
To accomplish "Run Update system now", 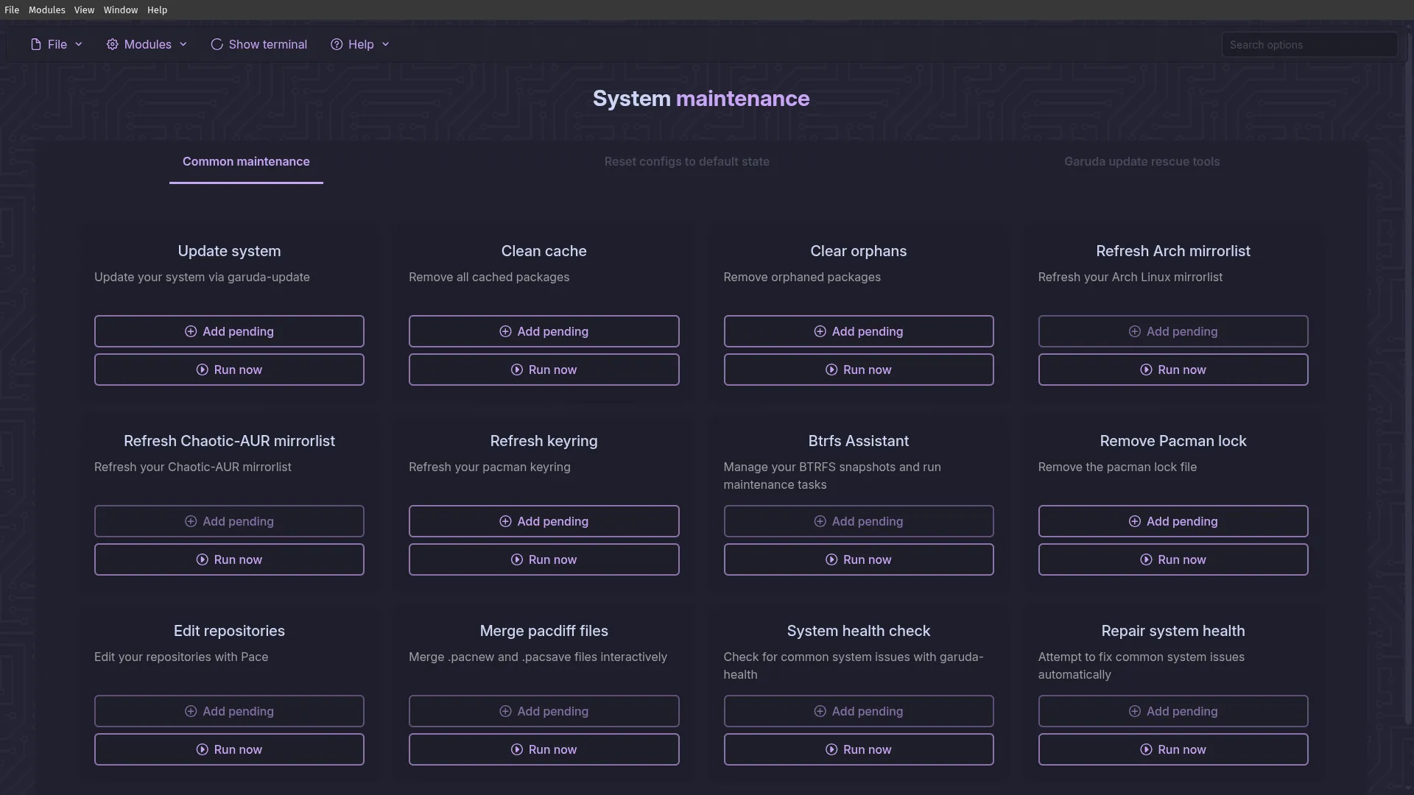I will pos(229,370).
